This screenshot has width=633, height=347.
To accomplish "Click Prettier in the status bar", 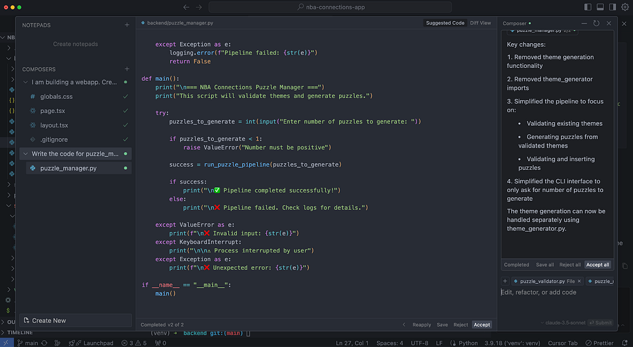I will click(600, 343).
